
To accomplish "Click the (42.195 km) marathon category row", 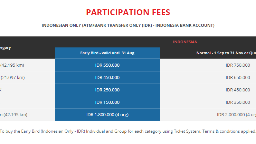I will [12, 65].
